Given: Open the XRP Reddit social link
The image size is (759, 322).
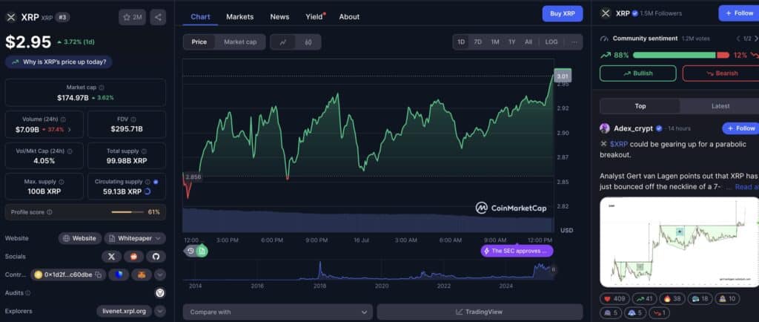Looking at the screenshot, I should click(x=133, y=257).
